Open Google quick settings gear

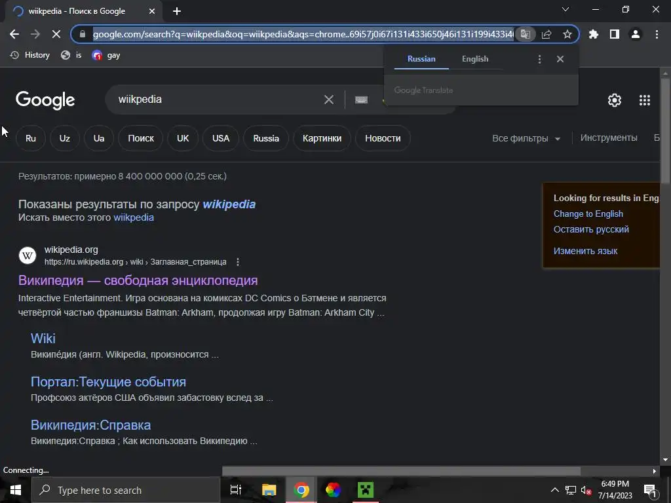[x=615, y=100]
